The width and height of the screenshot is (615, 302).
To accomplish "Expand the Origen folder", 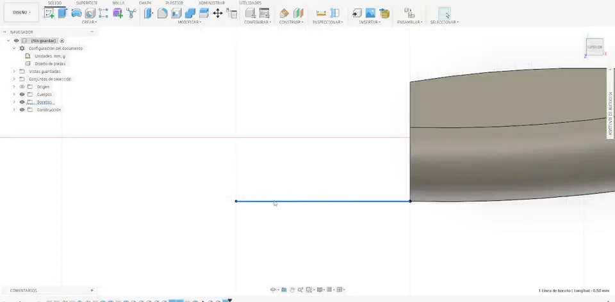I will (x=14, y=86).
